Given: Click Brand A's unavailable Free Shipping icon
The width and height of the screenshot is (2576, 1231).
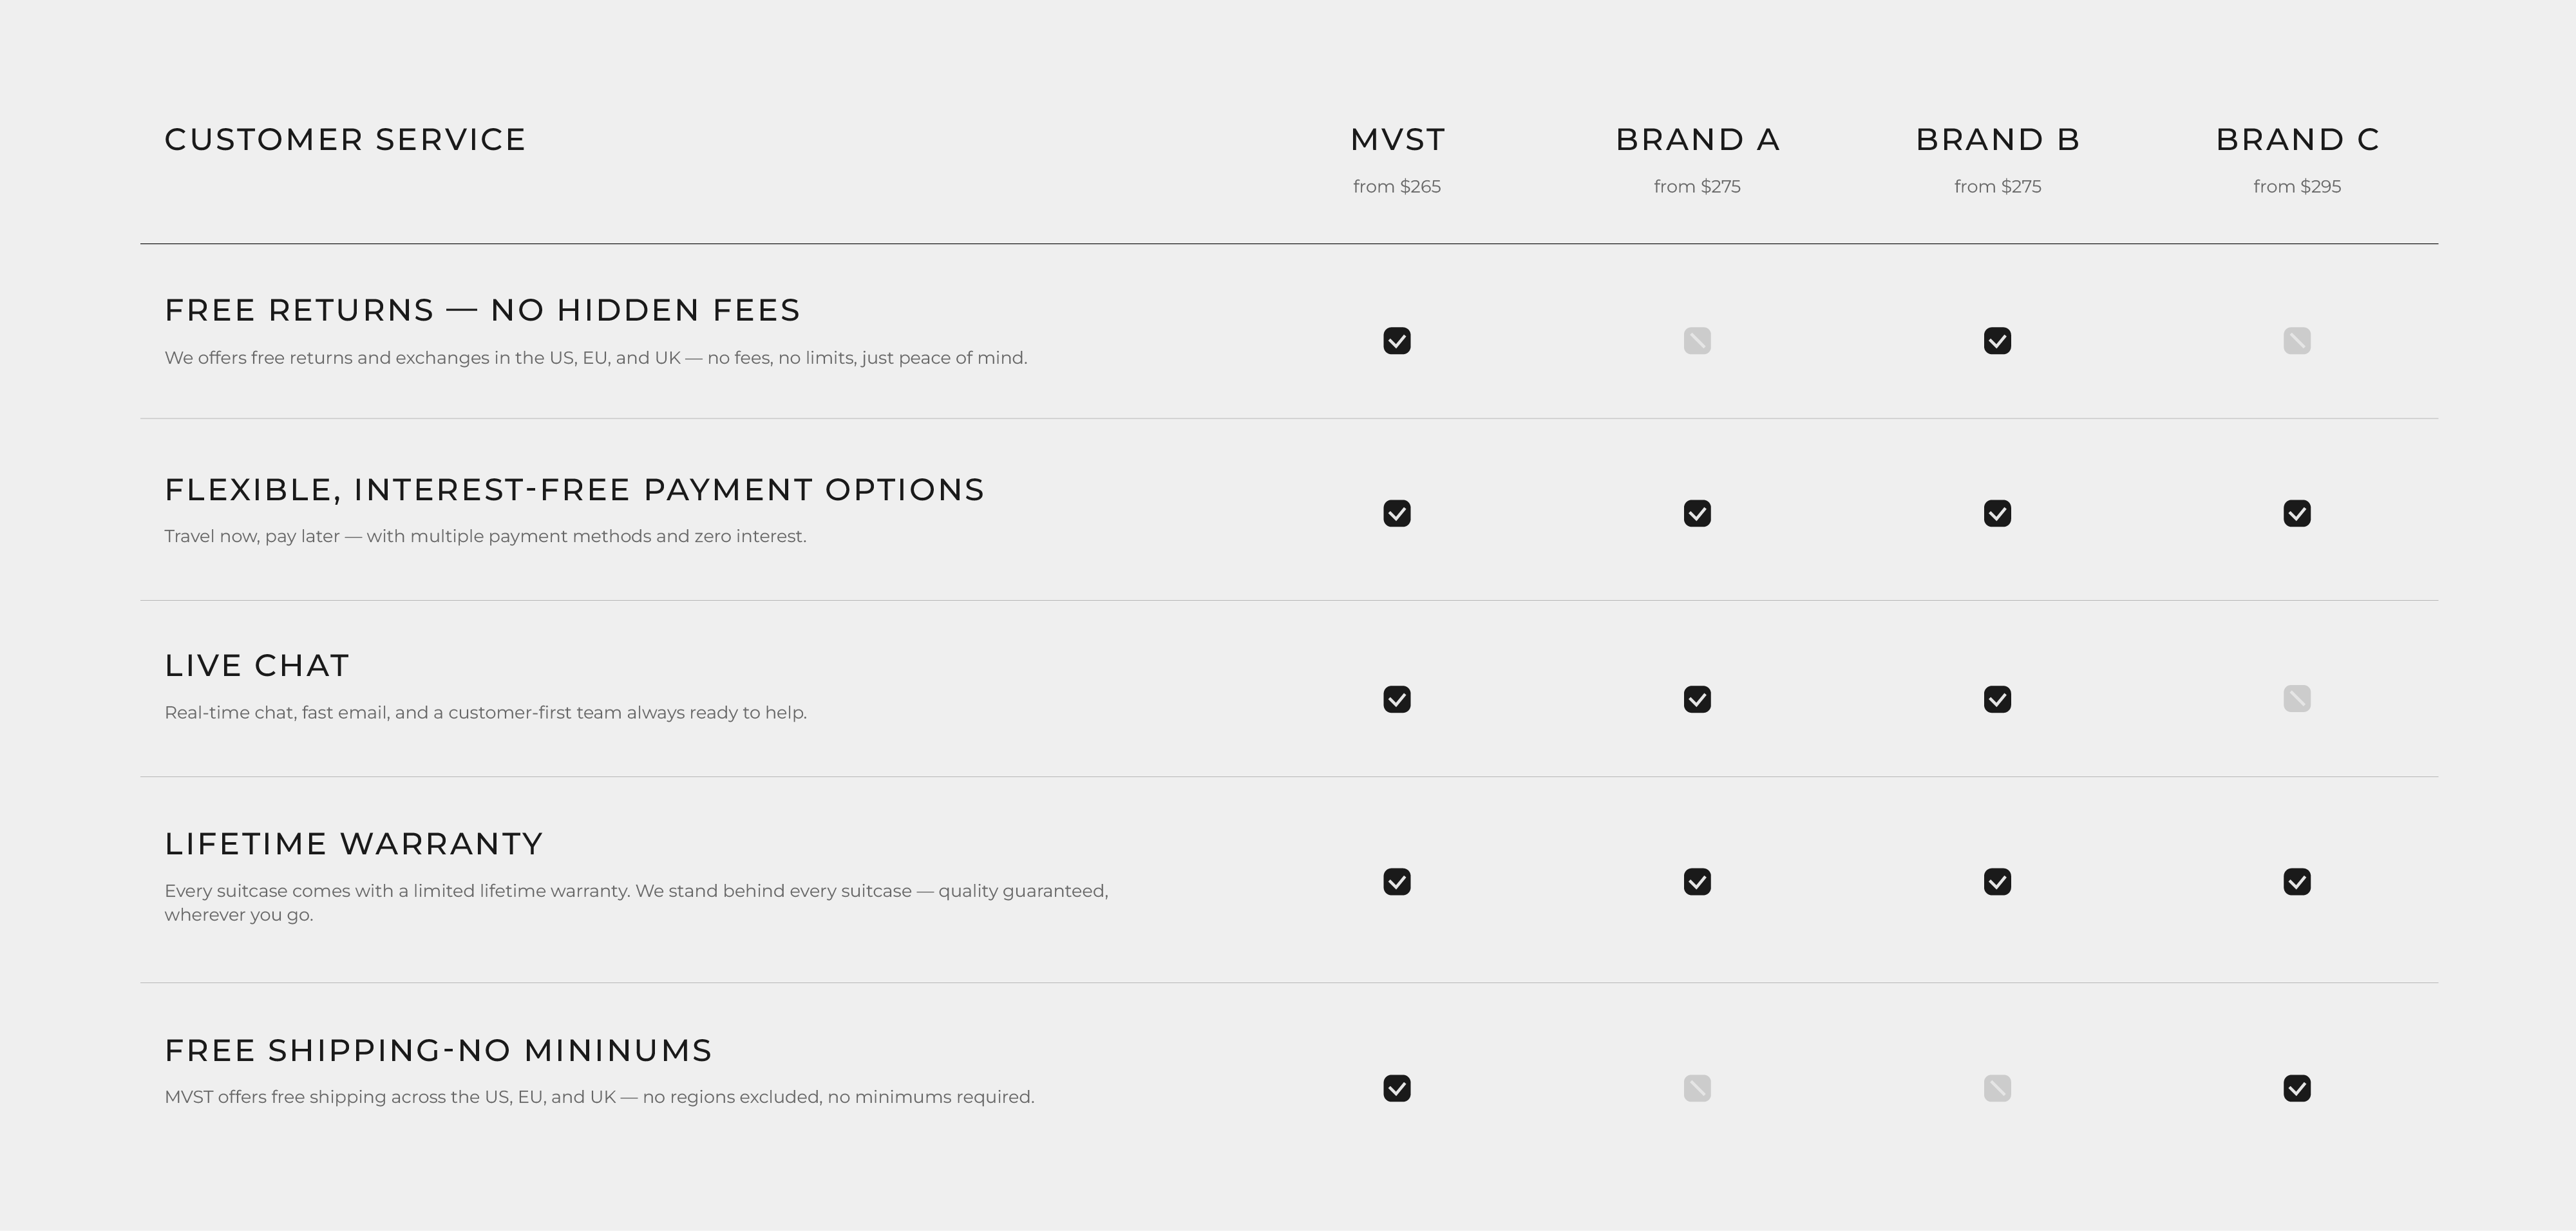Looking at the screenshot, I should 1697,1088.
